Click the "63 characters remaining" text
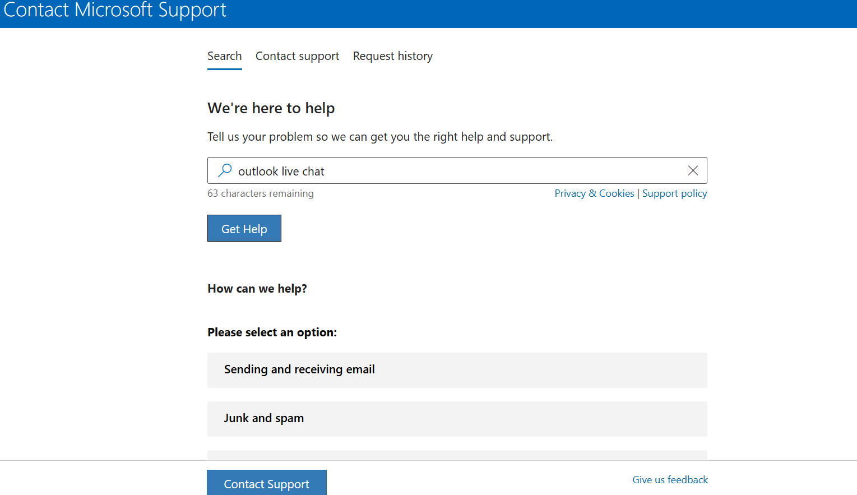Viewport: 857px width, 495px height. (x=261, y=193)
